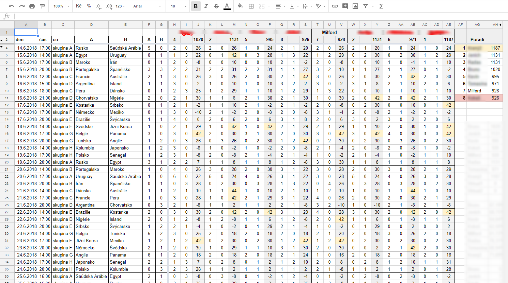Select the 'Kostarika' cell in row 27
508x283 pixels.
(125, 212)
